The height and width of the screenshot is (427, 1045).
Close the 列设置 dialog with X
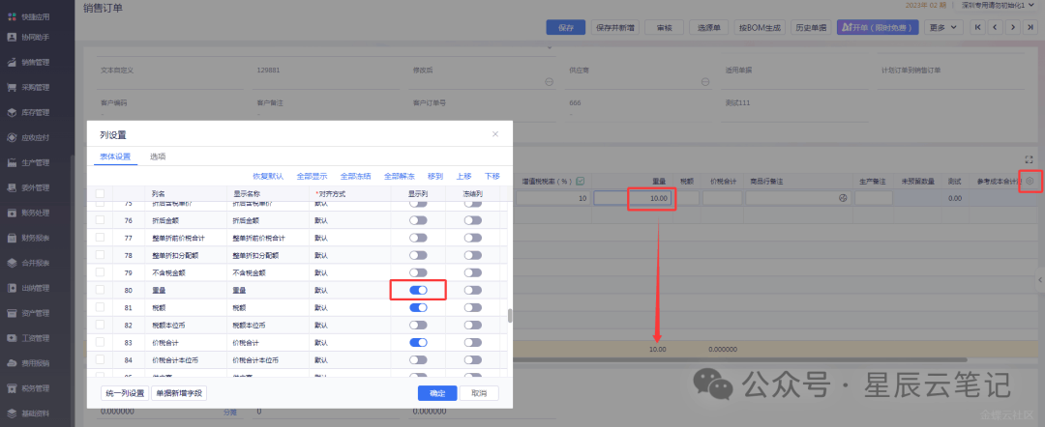[495, 134]
